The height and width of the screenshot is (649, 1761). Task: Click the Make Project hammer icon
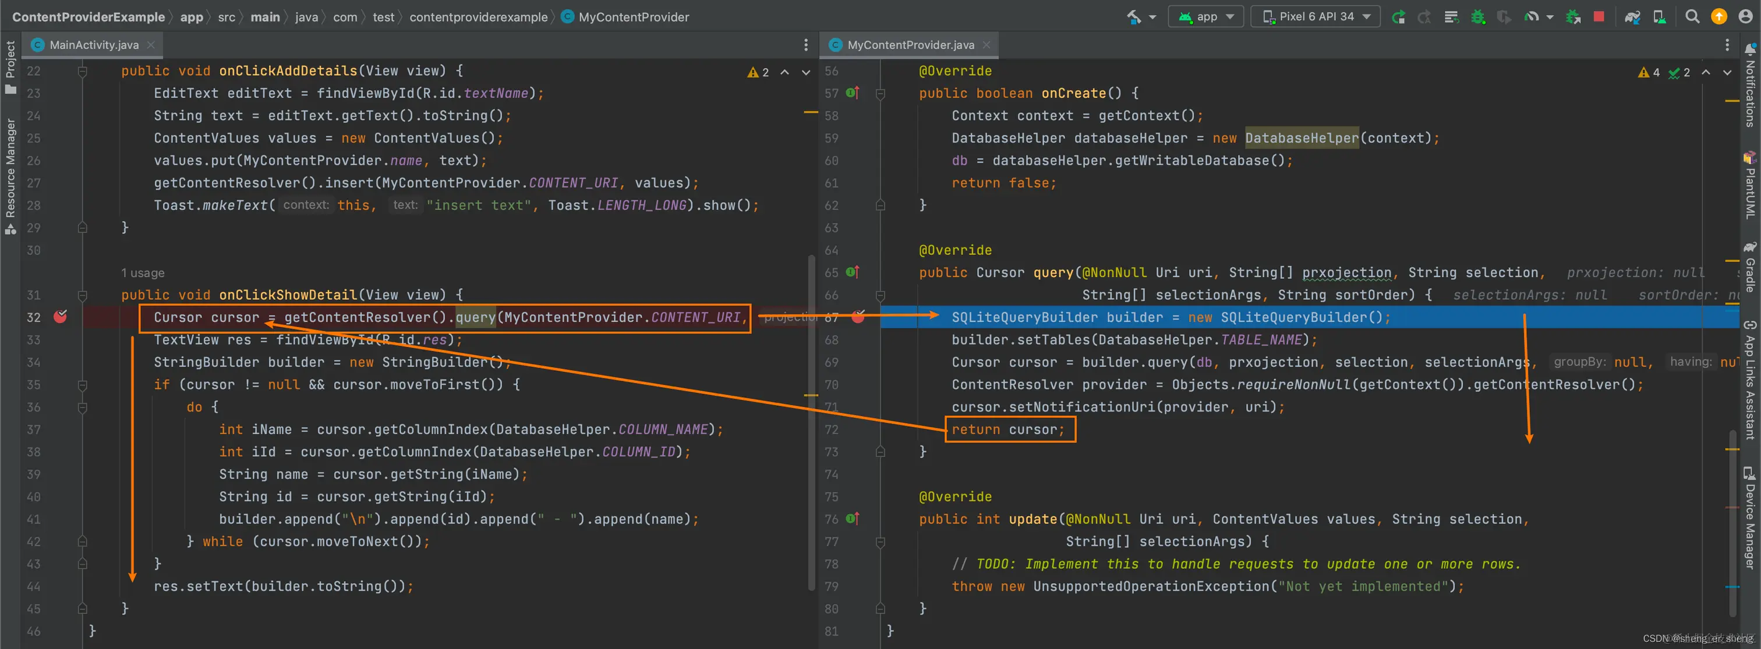tap(1134, 17)
